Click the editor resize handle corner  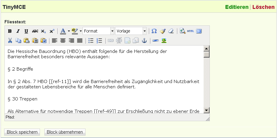pos(207,119)
